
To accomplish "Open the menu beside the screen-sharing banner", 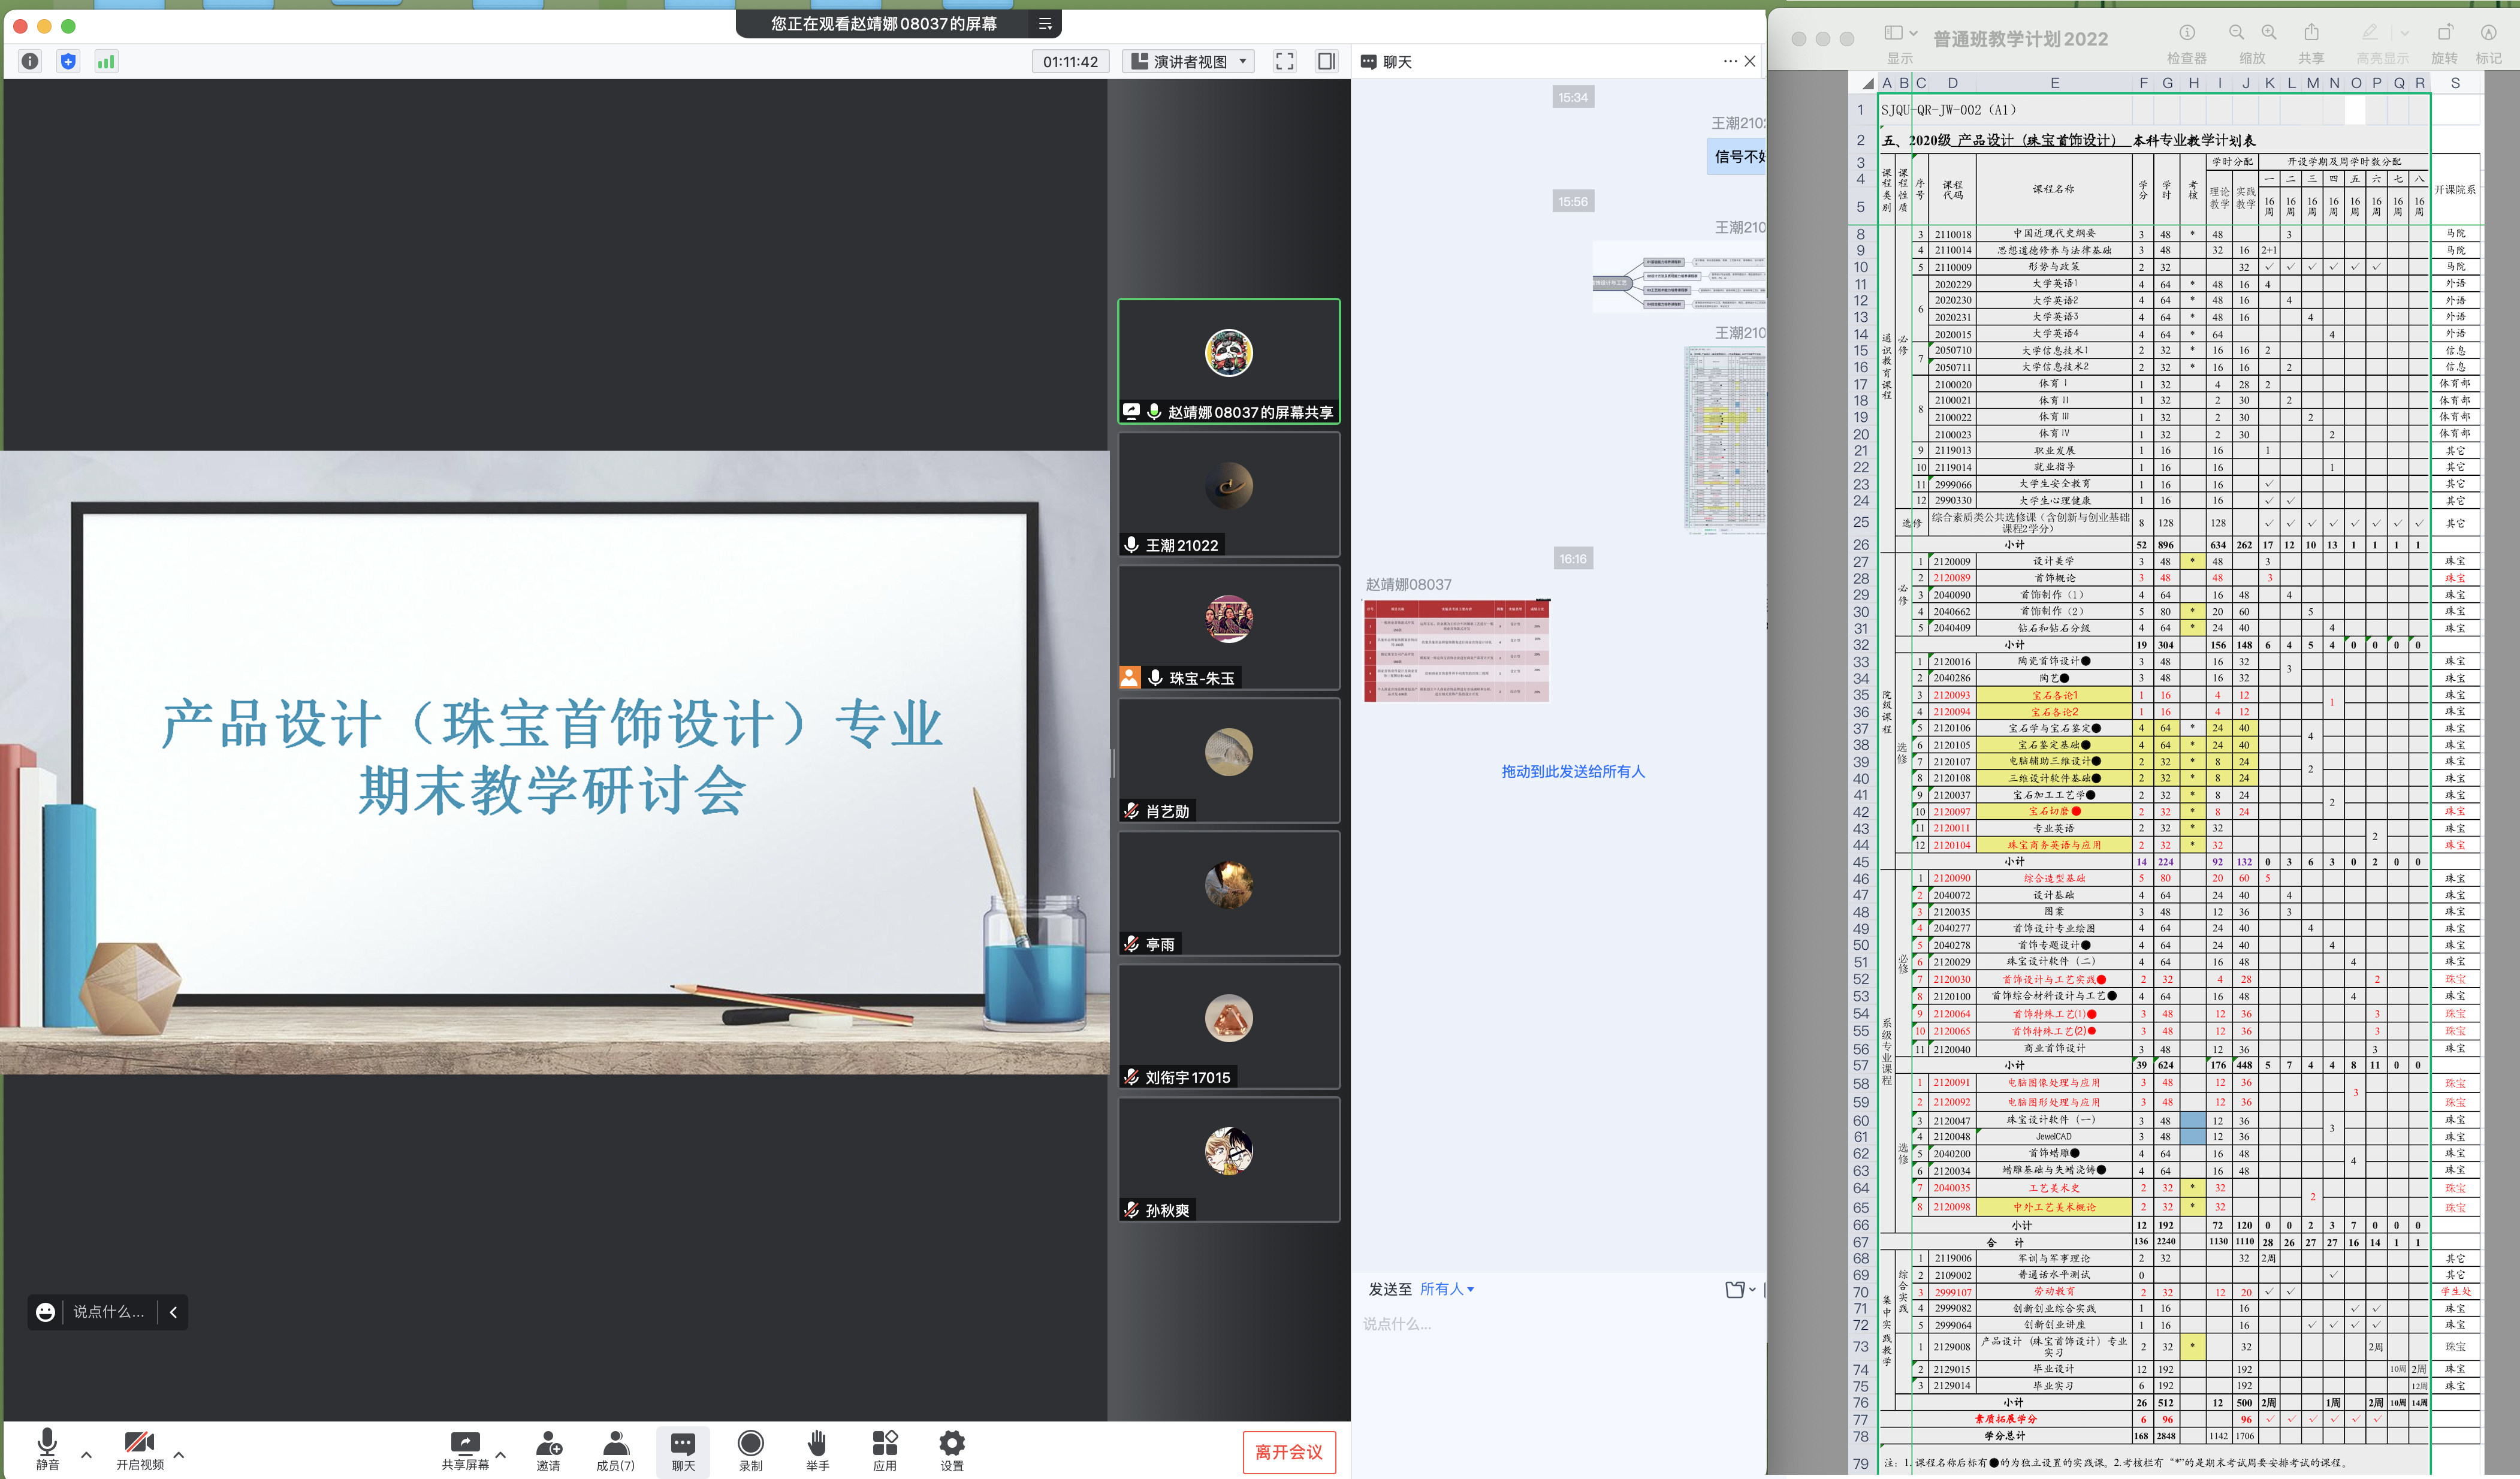I will (1045, 24).
